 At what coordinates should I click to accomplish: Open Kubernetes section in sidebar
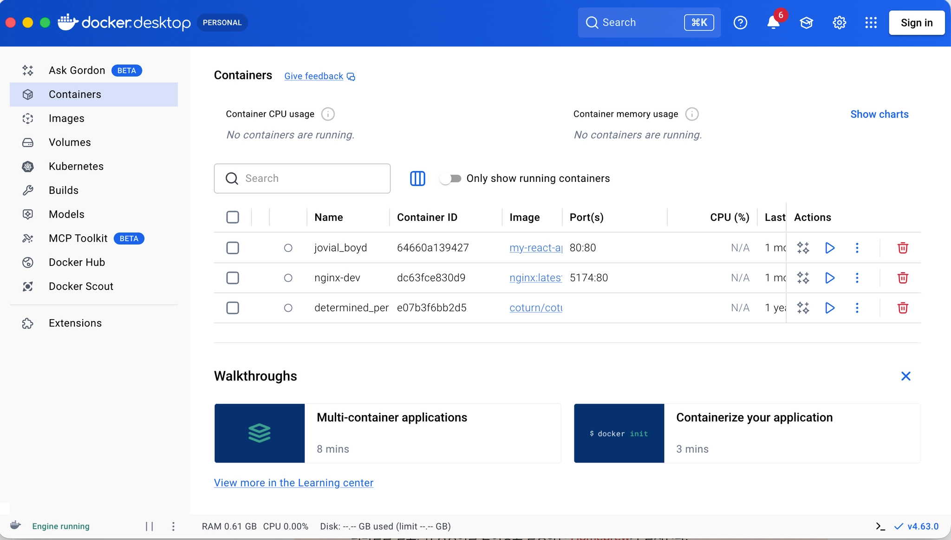coord(76,167)
